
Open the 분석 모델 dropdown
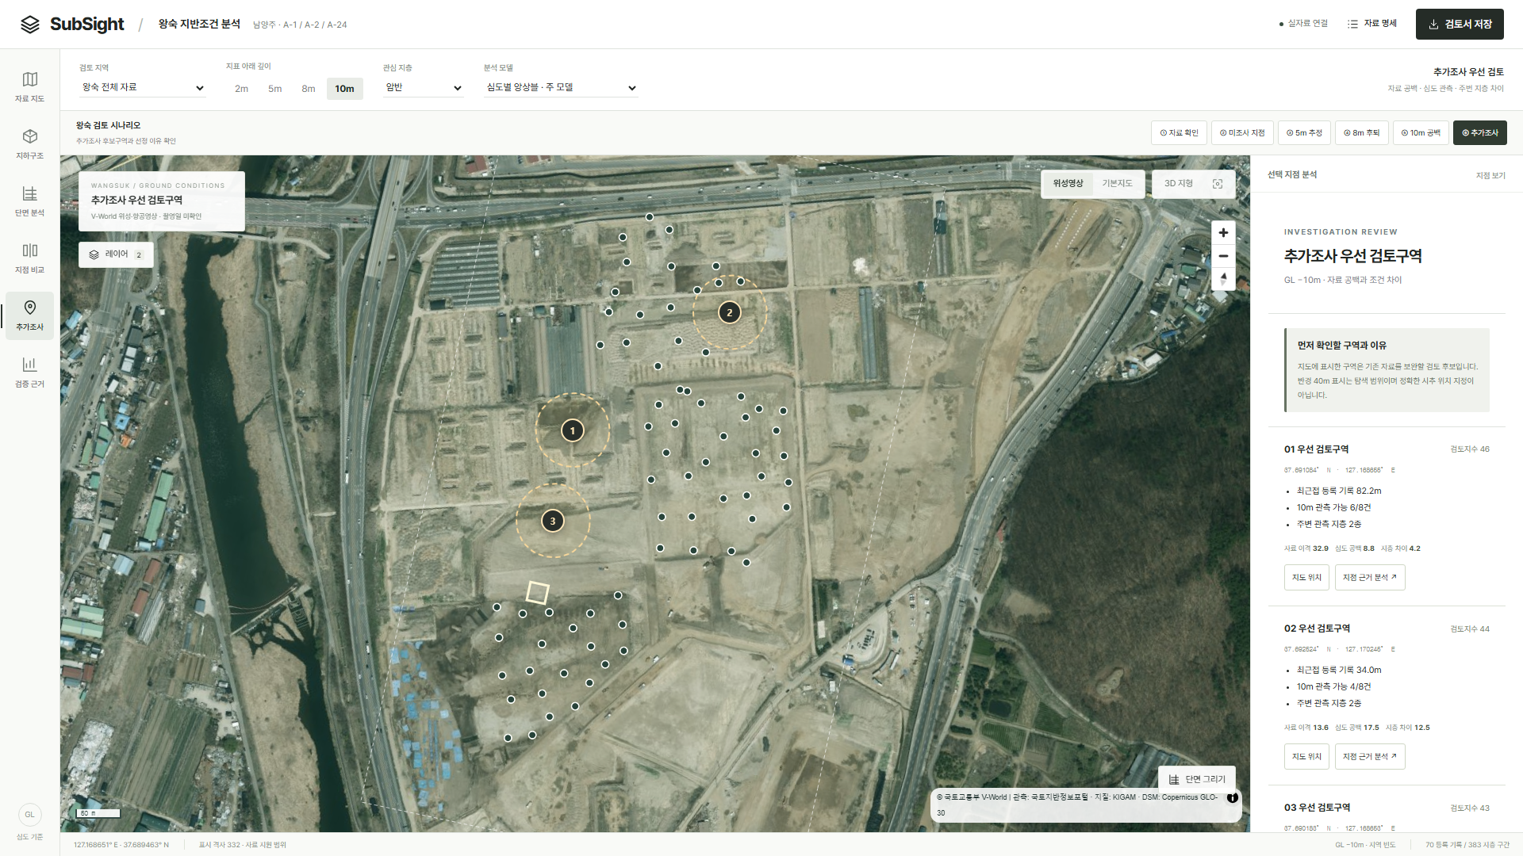[561, 87]
